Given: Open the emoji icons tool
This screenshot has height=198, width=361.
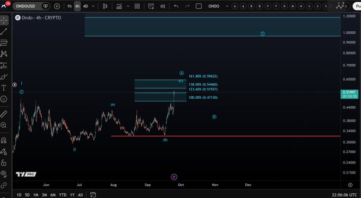Looking at the screenshot, I should click(4, 99).
